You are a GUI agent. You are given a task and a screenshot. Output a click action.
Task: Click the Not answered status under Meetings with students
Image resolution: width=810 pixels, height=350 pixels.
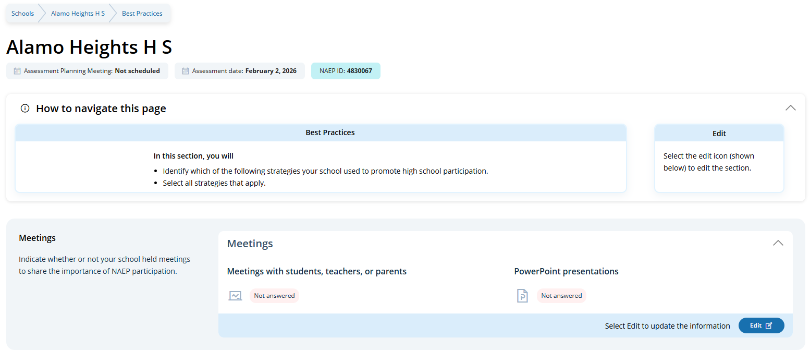[274, 296]
